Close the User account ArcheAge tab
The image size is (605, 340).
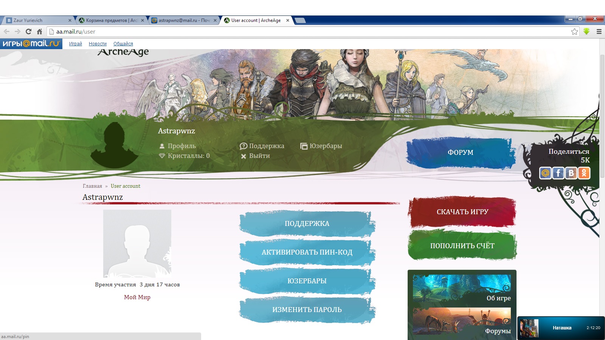pos(288,20)
